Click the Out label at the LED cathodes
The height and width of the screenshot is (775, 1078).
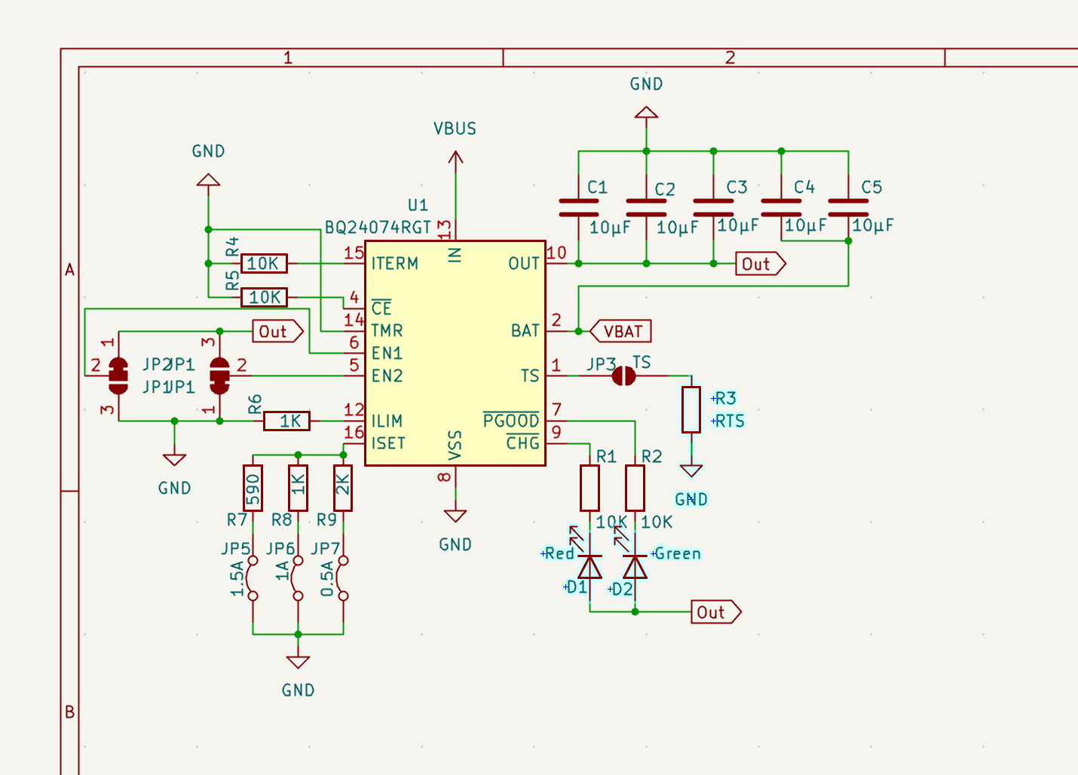pos(716,612)
